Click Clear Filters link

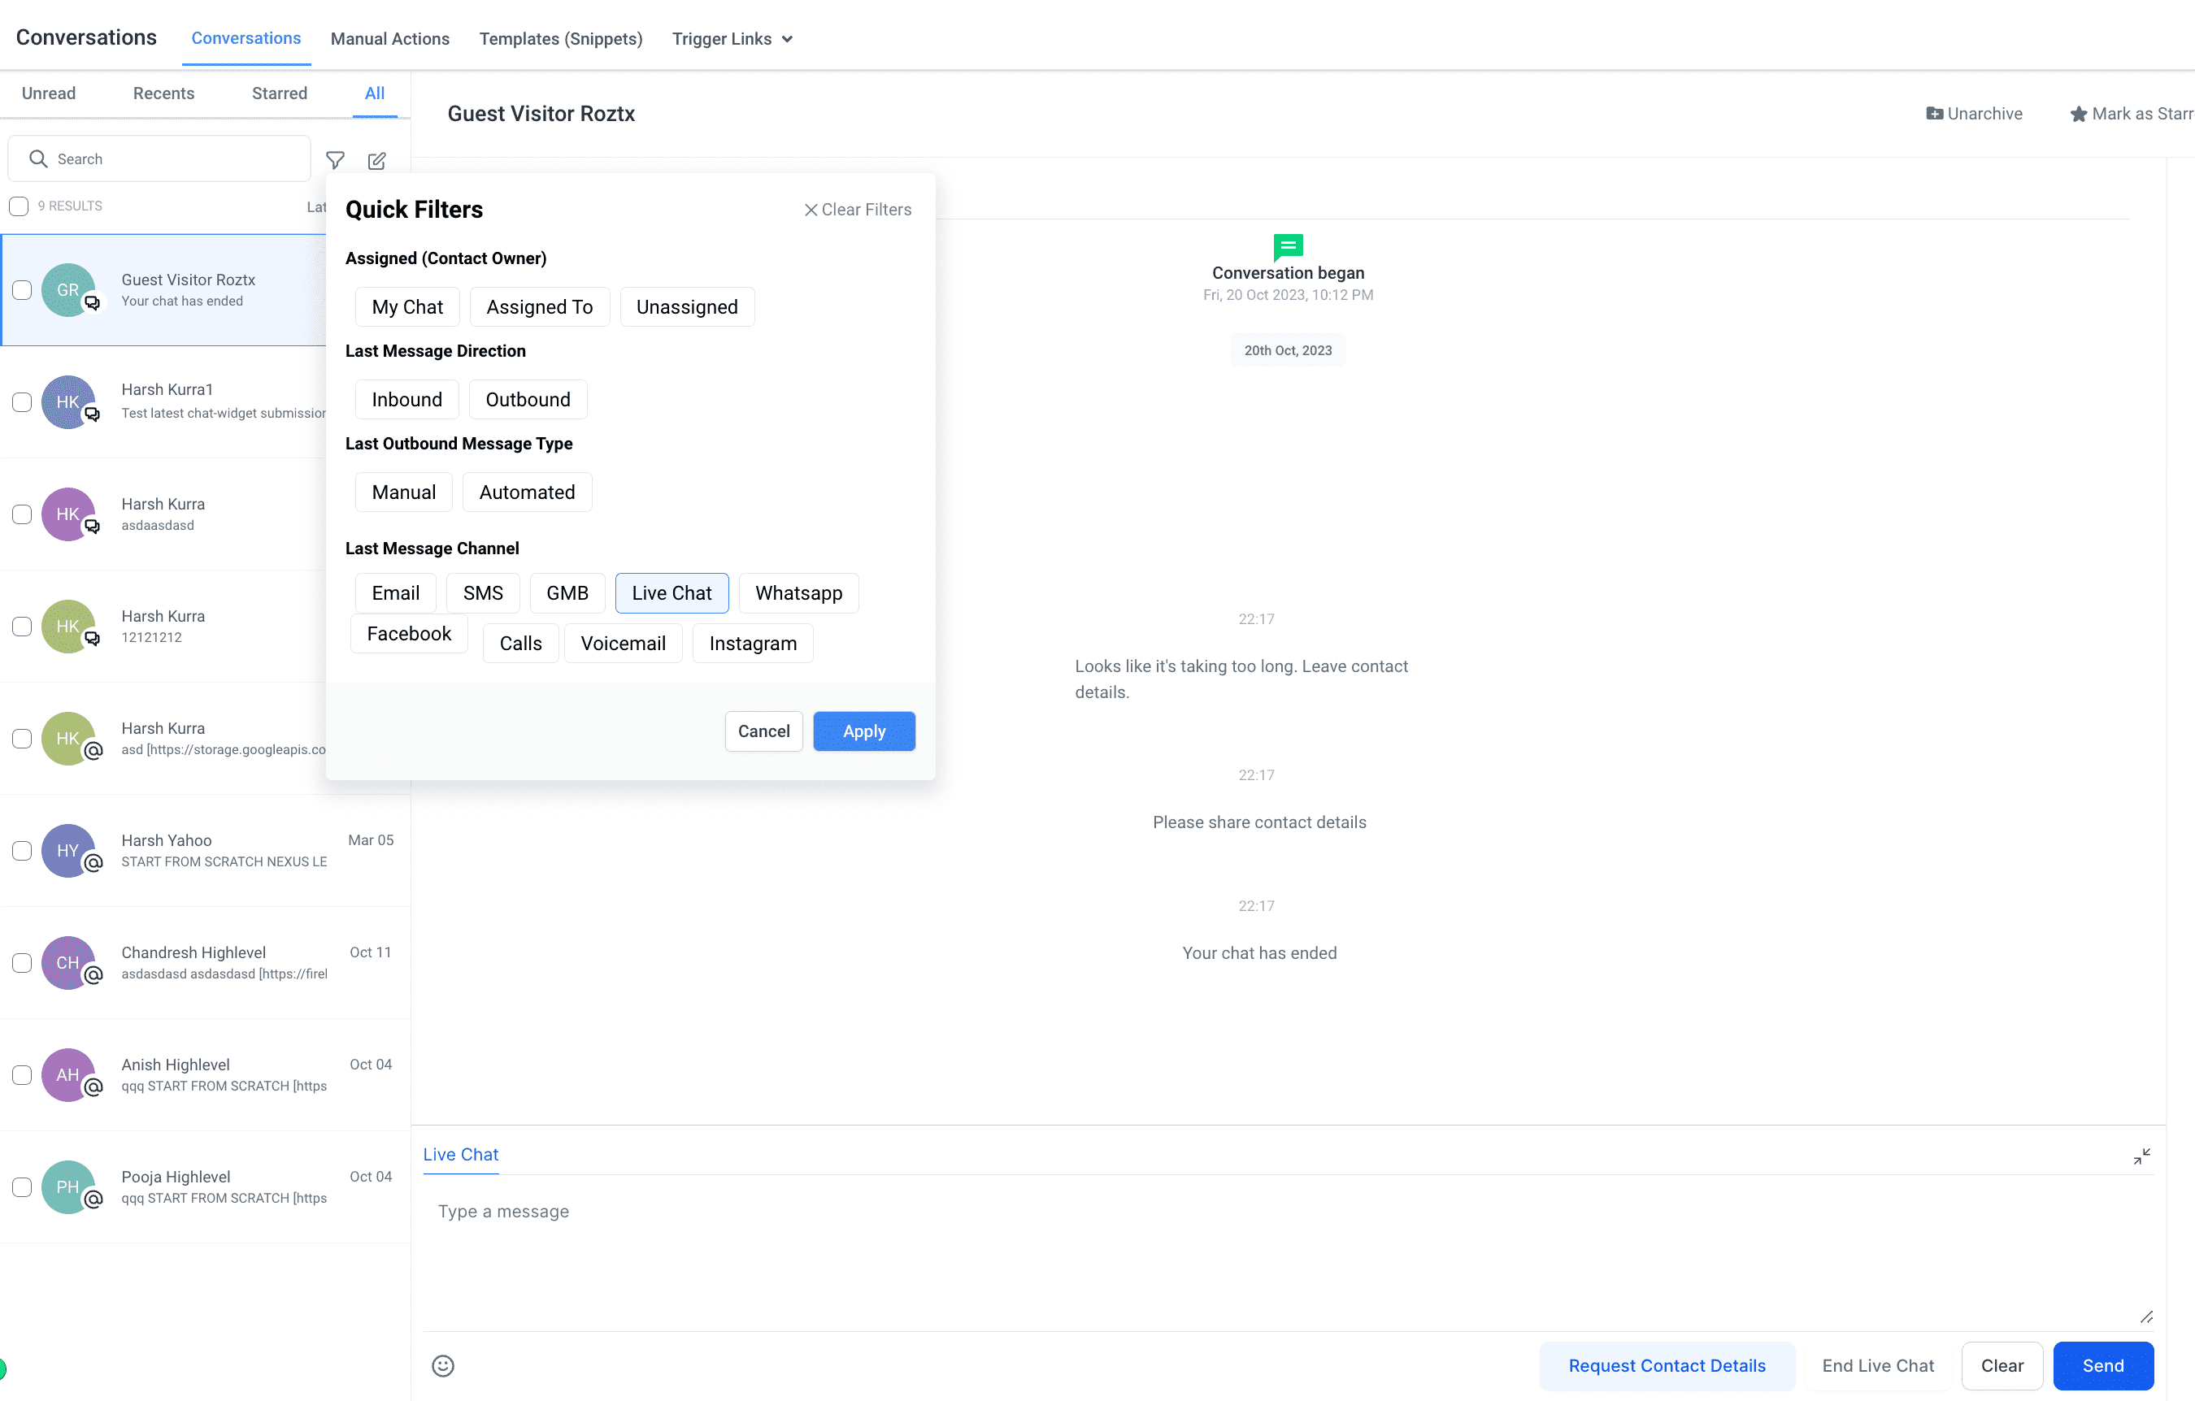coord(857,210)
